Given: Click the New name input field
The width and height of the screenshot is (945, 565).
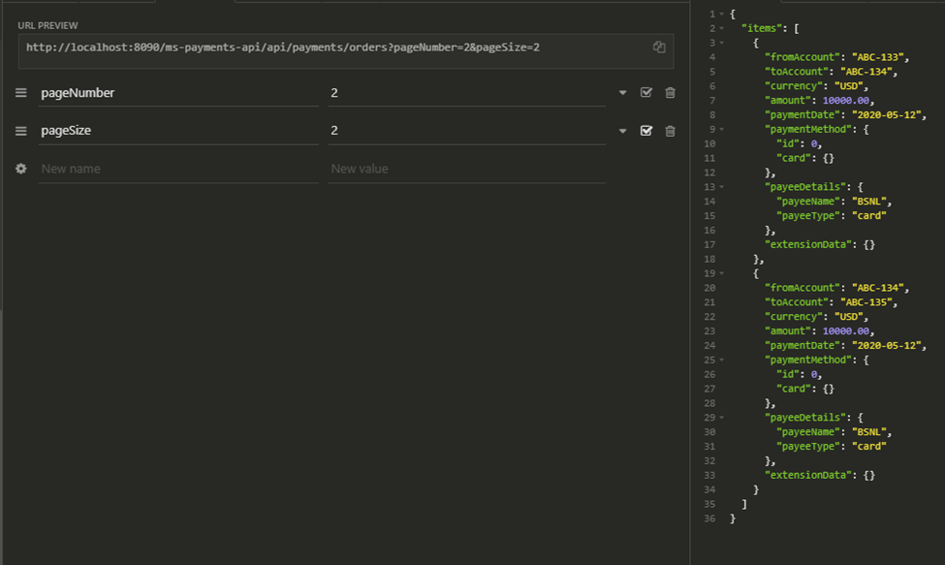Looking at the screenshot, I should click(x=178, y=169).
